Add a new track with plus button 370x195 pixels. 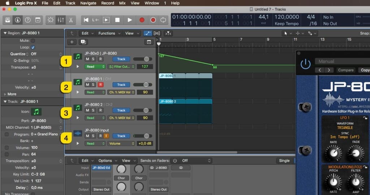pos(72,42)
